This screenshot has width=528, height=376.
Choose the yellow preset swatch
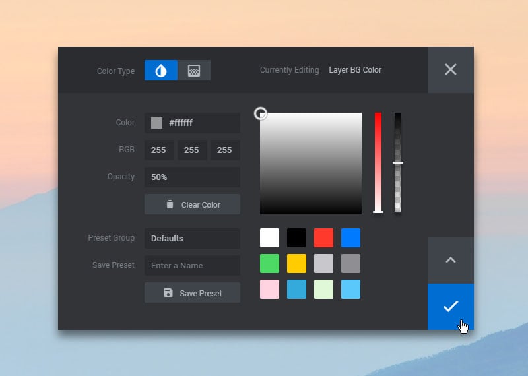point(296,264)
